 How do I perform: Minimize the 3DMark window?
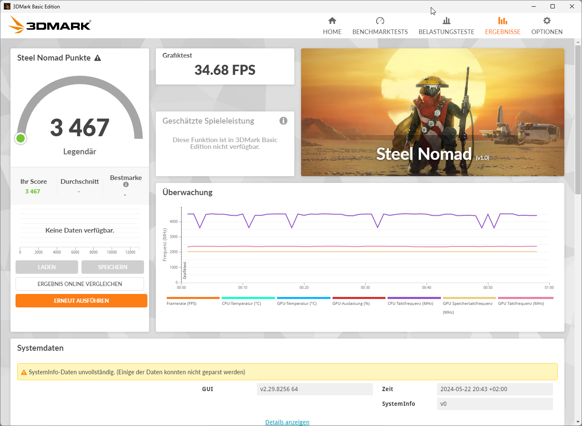coord(534,6)
